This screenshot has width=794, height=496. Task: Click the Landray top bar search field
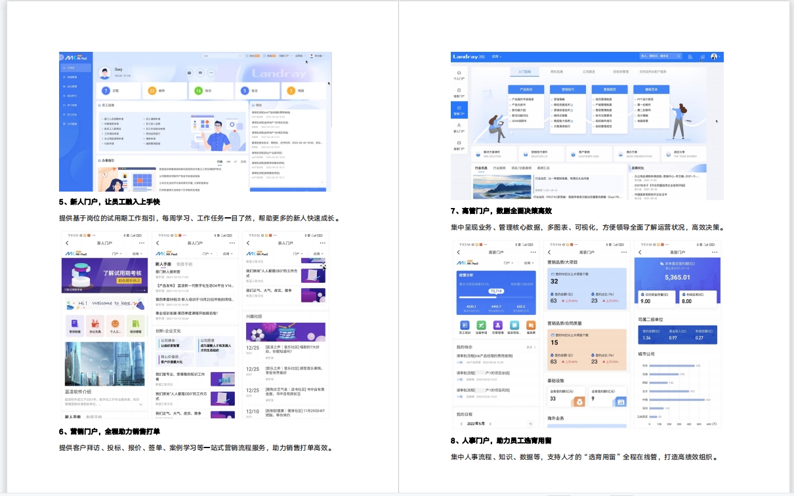pos(661,56)
